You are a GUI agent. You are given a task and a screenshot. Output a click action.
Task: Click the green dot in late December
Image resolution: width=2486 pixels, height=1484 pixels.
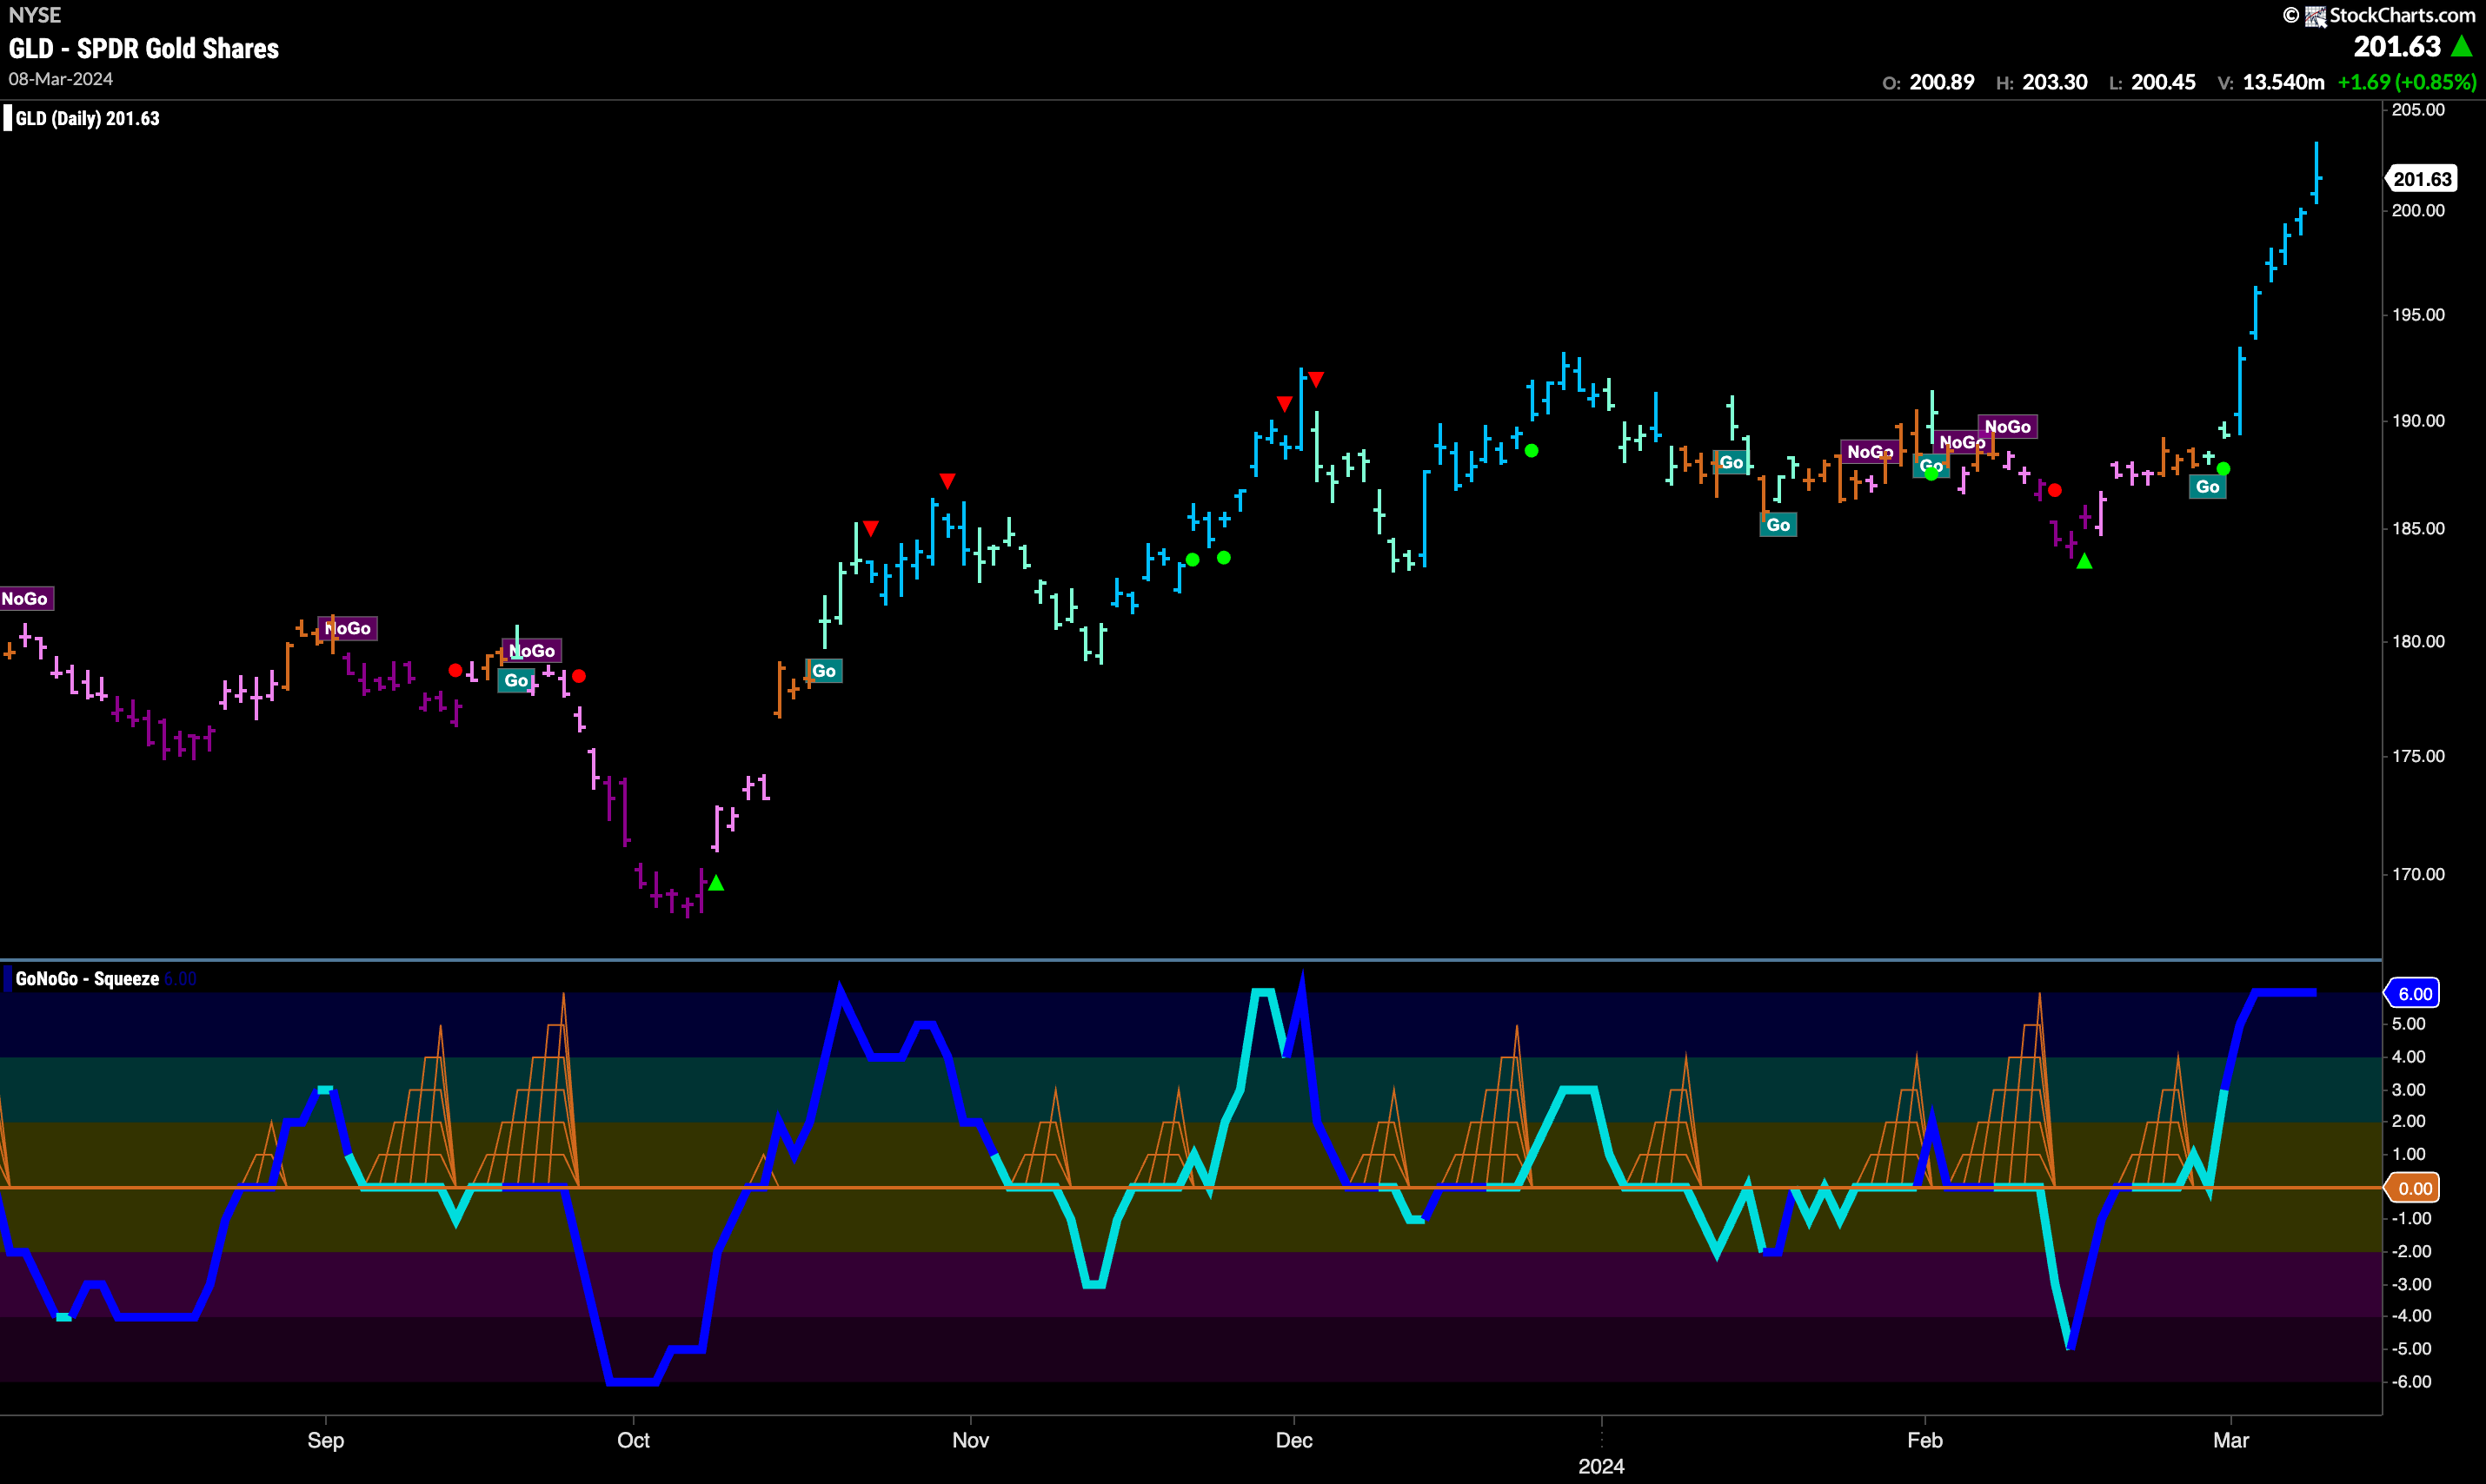click(1532, 451)
